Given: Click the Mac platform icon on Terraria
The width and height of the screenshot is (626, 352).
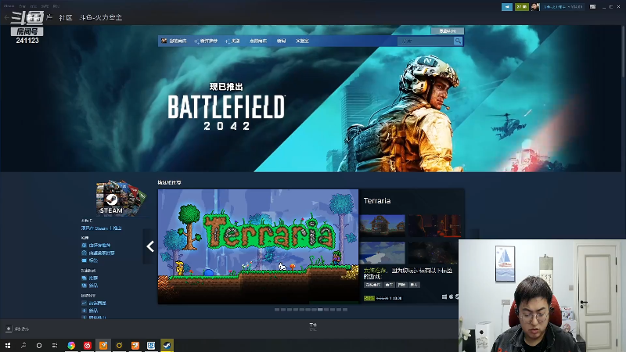Looking at the screenshot, I should (x=452, y=297).
